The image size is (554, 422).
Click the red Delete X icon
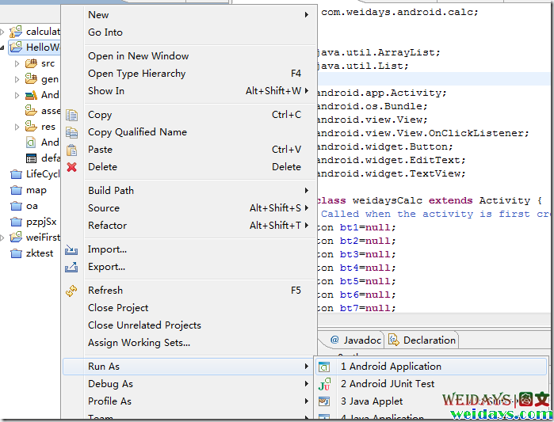pyautogui.click(x=72, y=167)
